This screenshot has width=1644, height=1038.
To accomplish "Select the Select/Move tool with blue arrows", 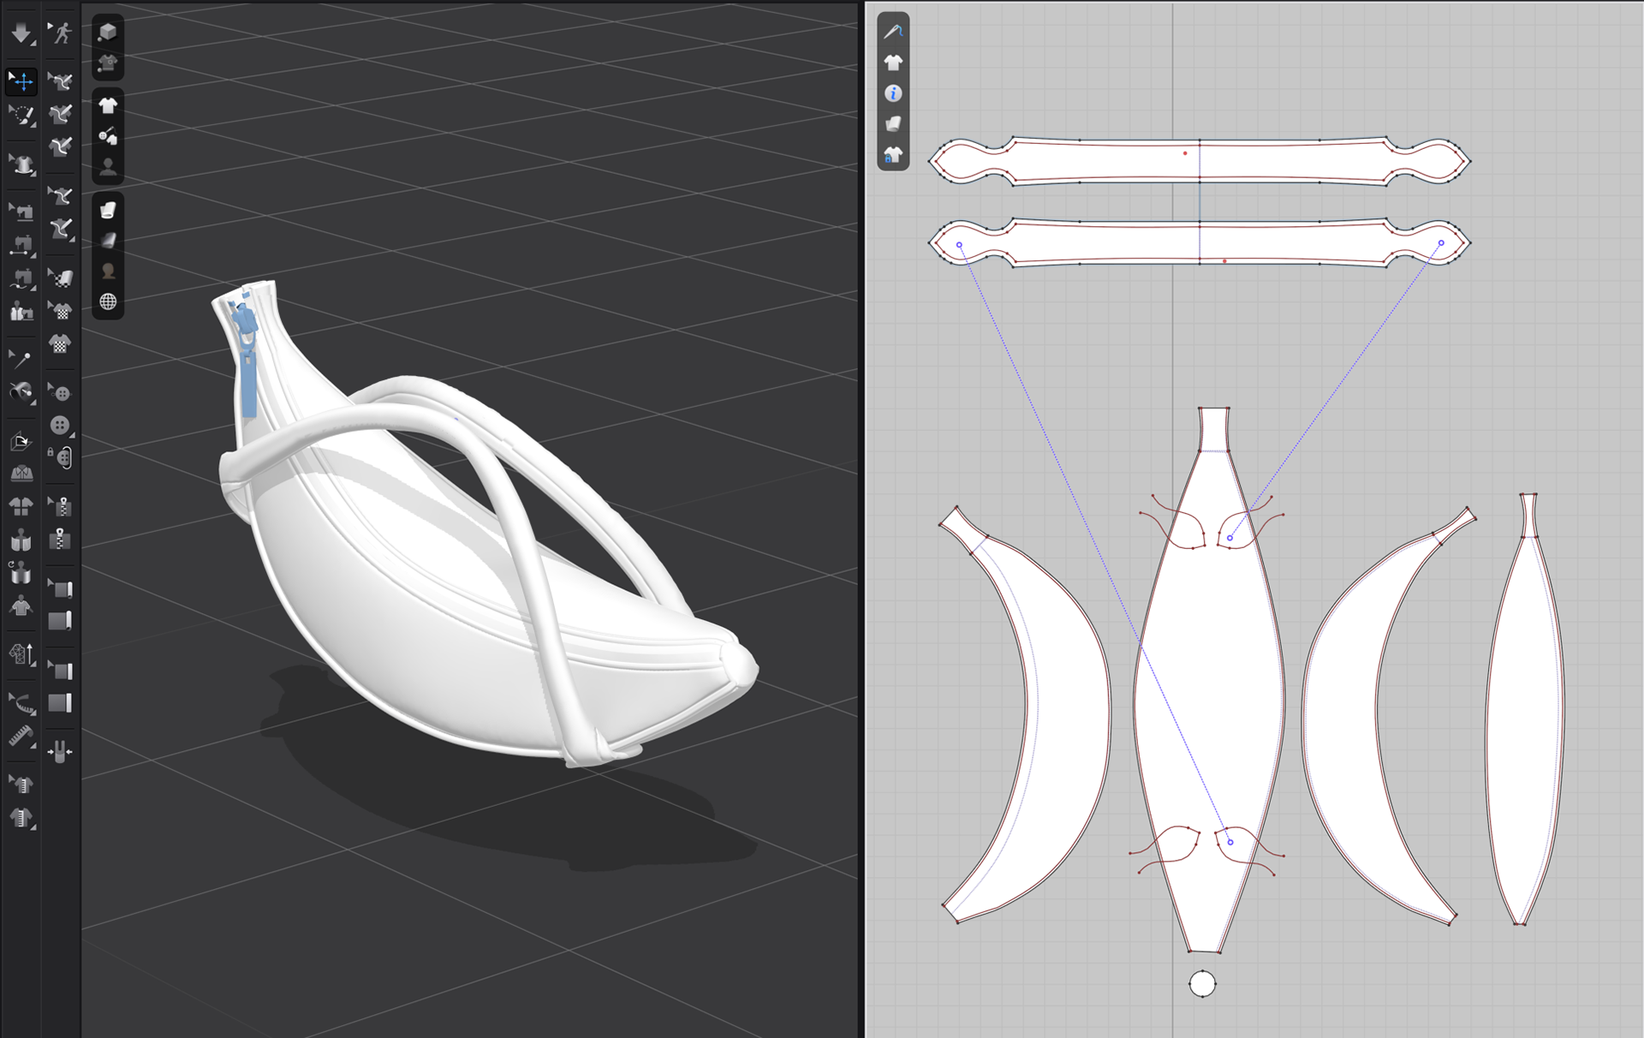I will click(21, 81).
